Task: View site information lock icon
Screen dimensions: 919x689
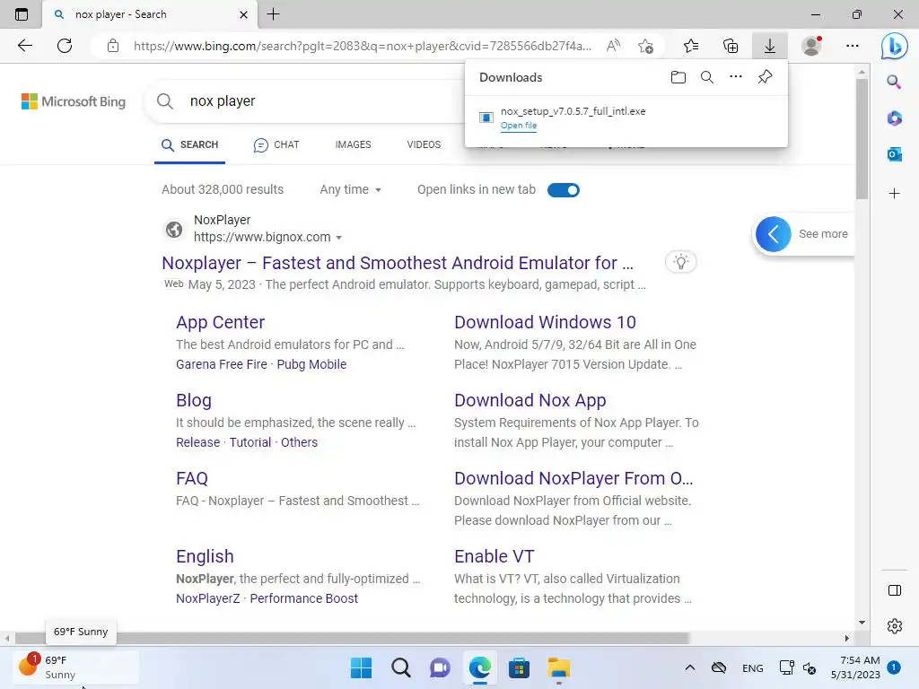Action: [113, 46]
